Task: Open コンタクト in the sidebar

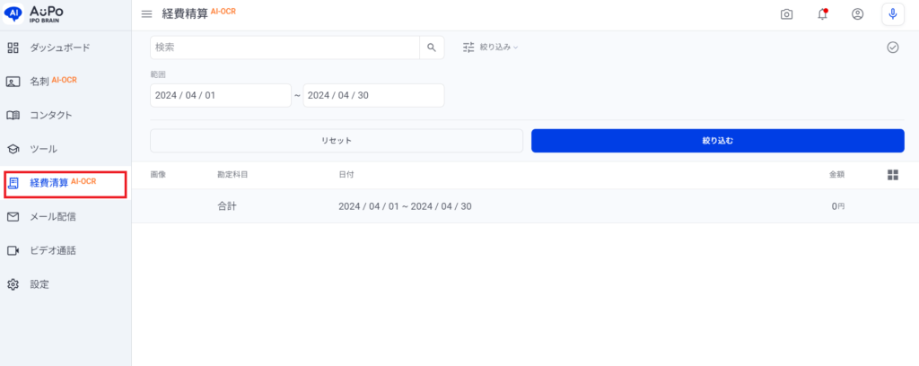Action: [50, 115]
